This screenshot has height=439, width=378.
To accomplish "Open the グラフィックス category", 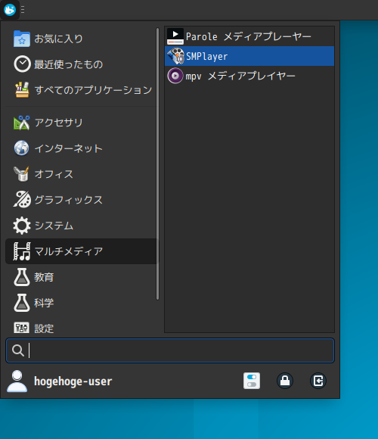I will tap(81, 200).
